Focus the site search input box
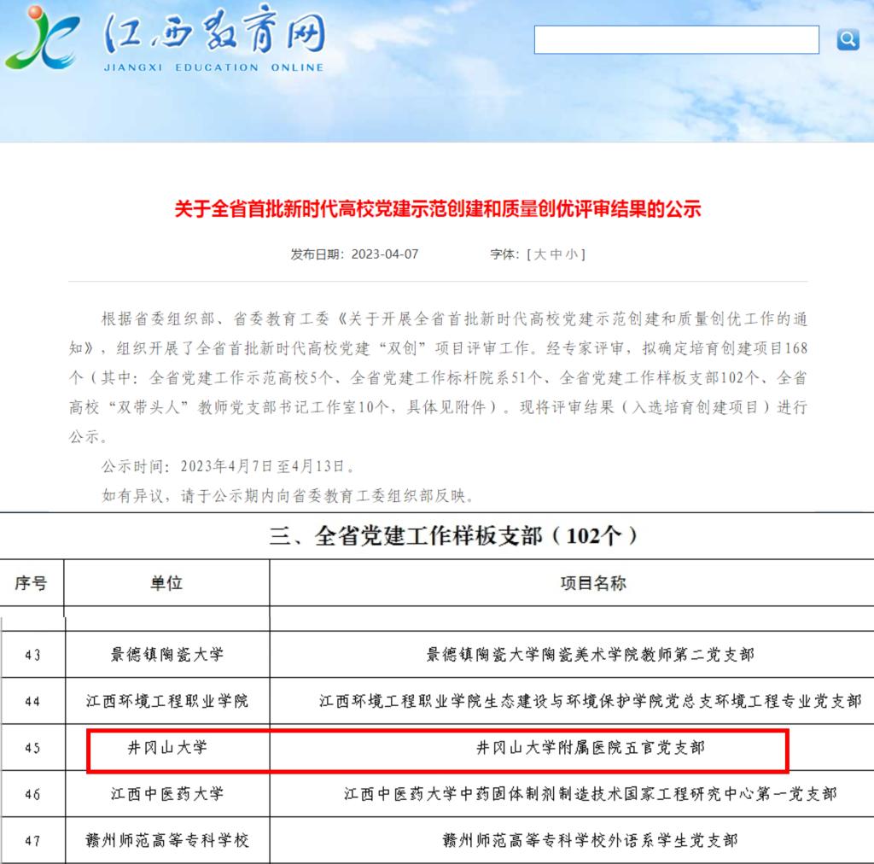Screen dimensions: 874x864 tap(676, 40)
